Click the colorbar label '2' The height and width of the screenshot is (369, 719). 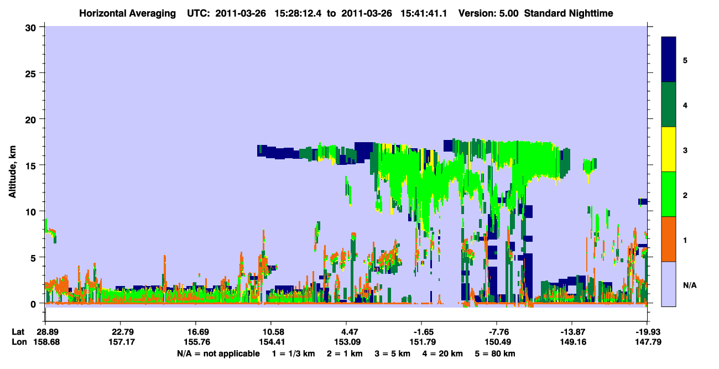pyautogui.click(x=685, y=195)
